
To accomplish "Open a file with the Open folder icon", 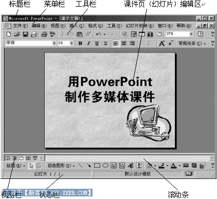I will click(x=17, y=34).
